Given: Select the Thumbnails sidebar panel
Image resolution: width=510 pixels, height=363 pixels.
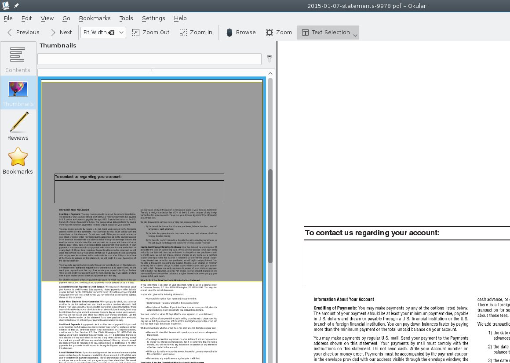Looking at the screenshot, I should (18, 93).
